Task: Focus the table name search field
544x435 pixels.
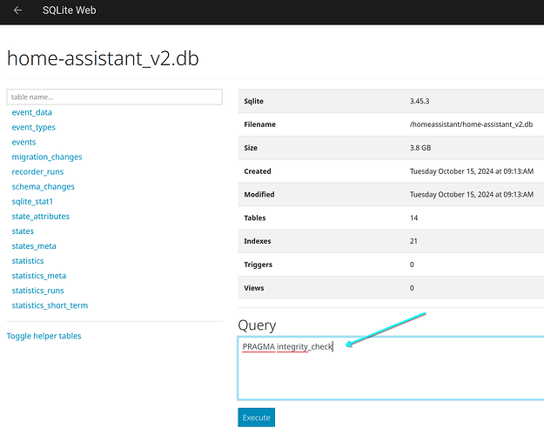Action: [114, 97]
